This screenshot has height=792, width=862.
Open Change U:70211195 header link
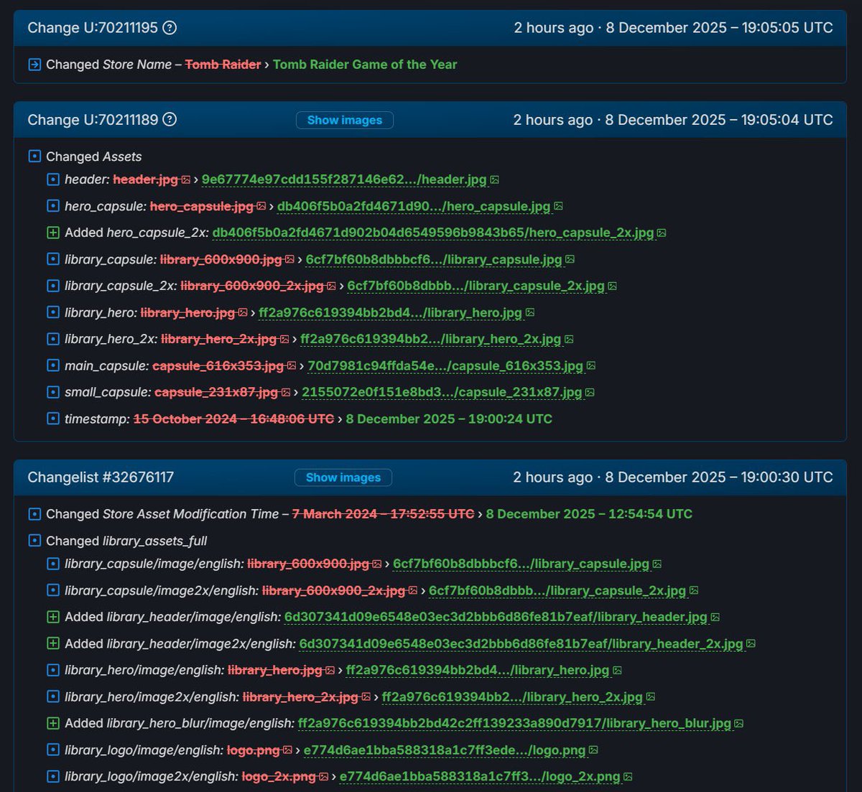tap(93, 28)
